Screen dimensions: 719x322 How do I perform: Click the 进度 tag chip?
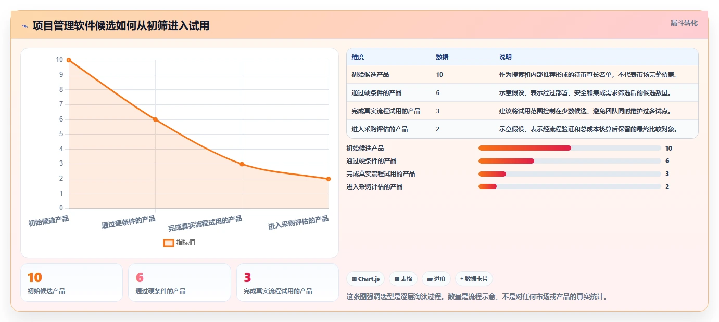point(436,279)
